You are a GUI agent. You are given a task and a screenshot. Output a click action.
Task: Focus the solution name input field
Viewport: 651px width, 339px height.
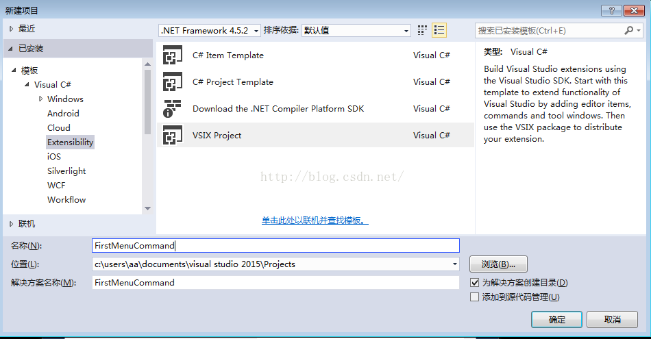point(275,283)
